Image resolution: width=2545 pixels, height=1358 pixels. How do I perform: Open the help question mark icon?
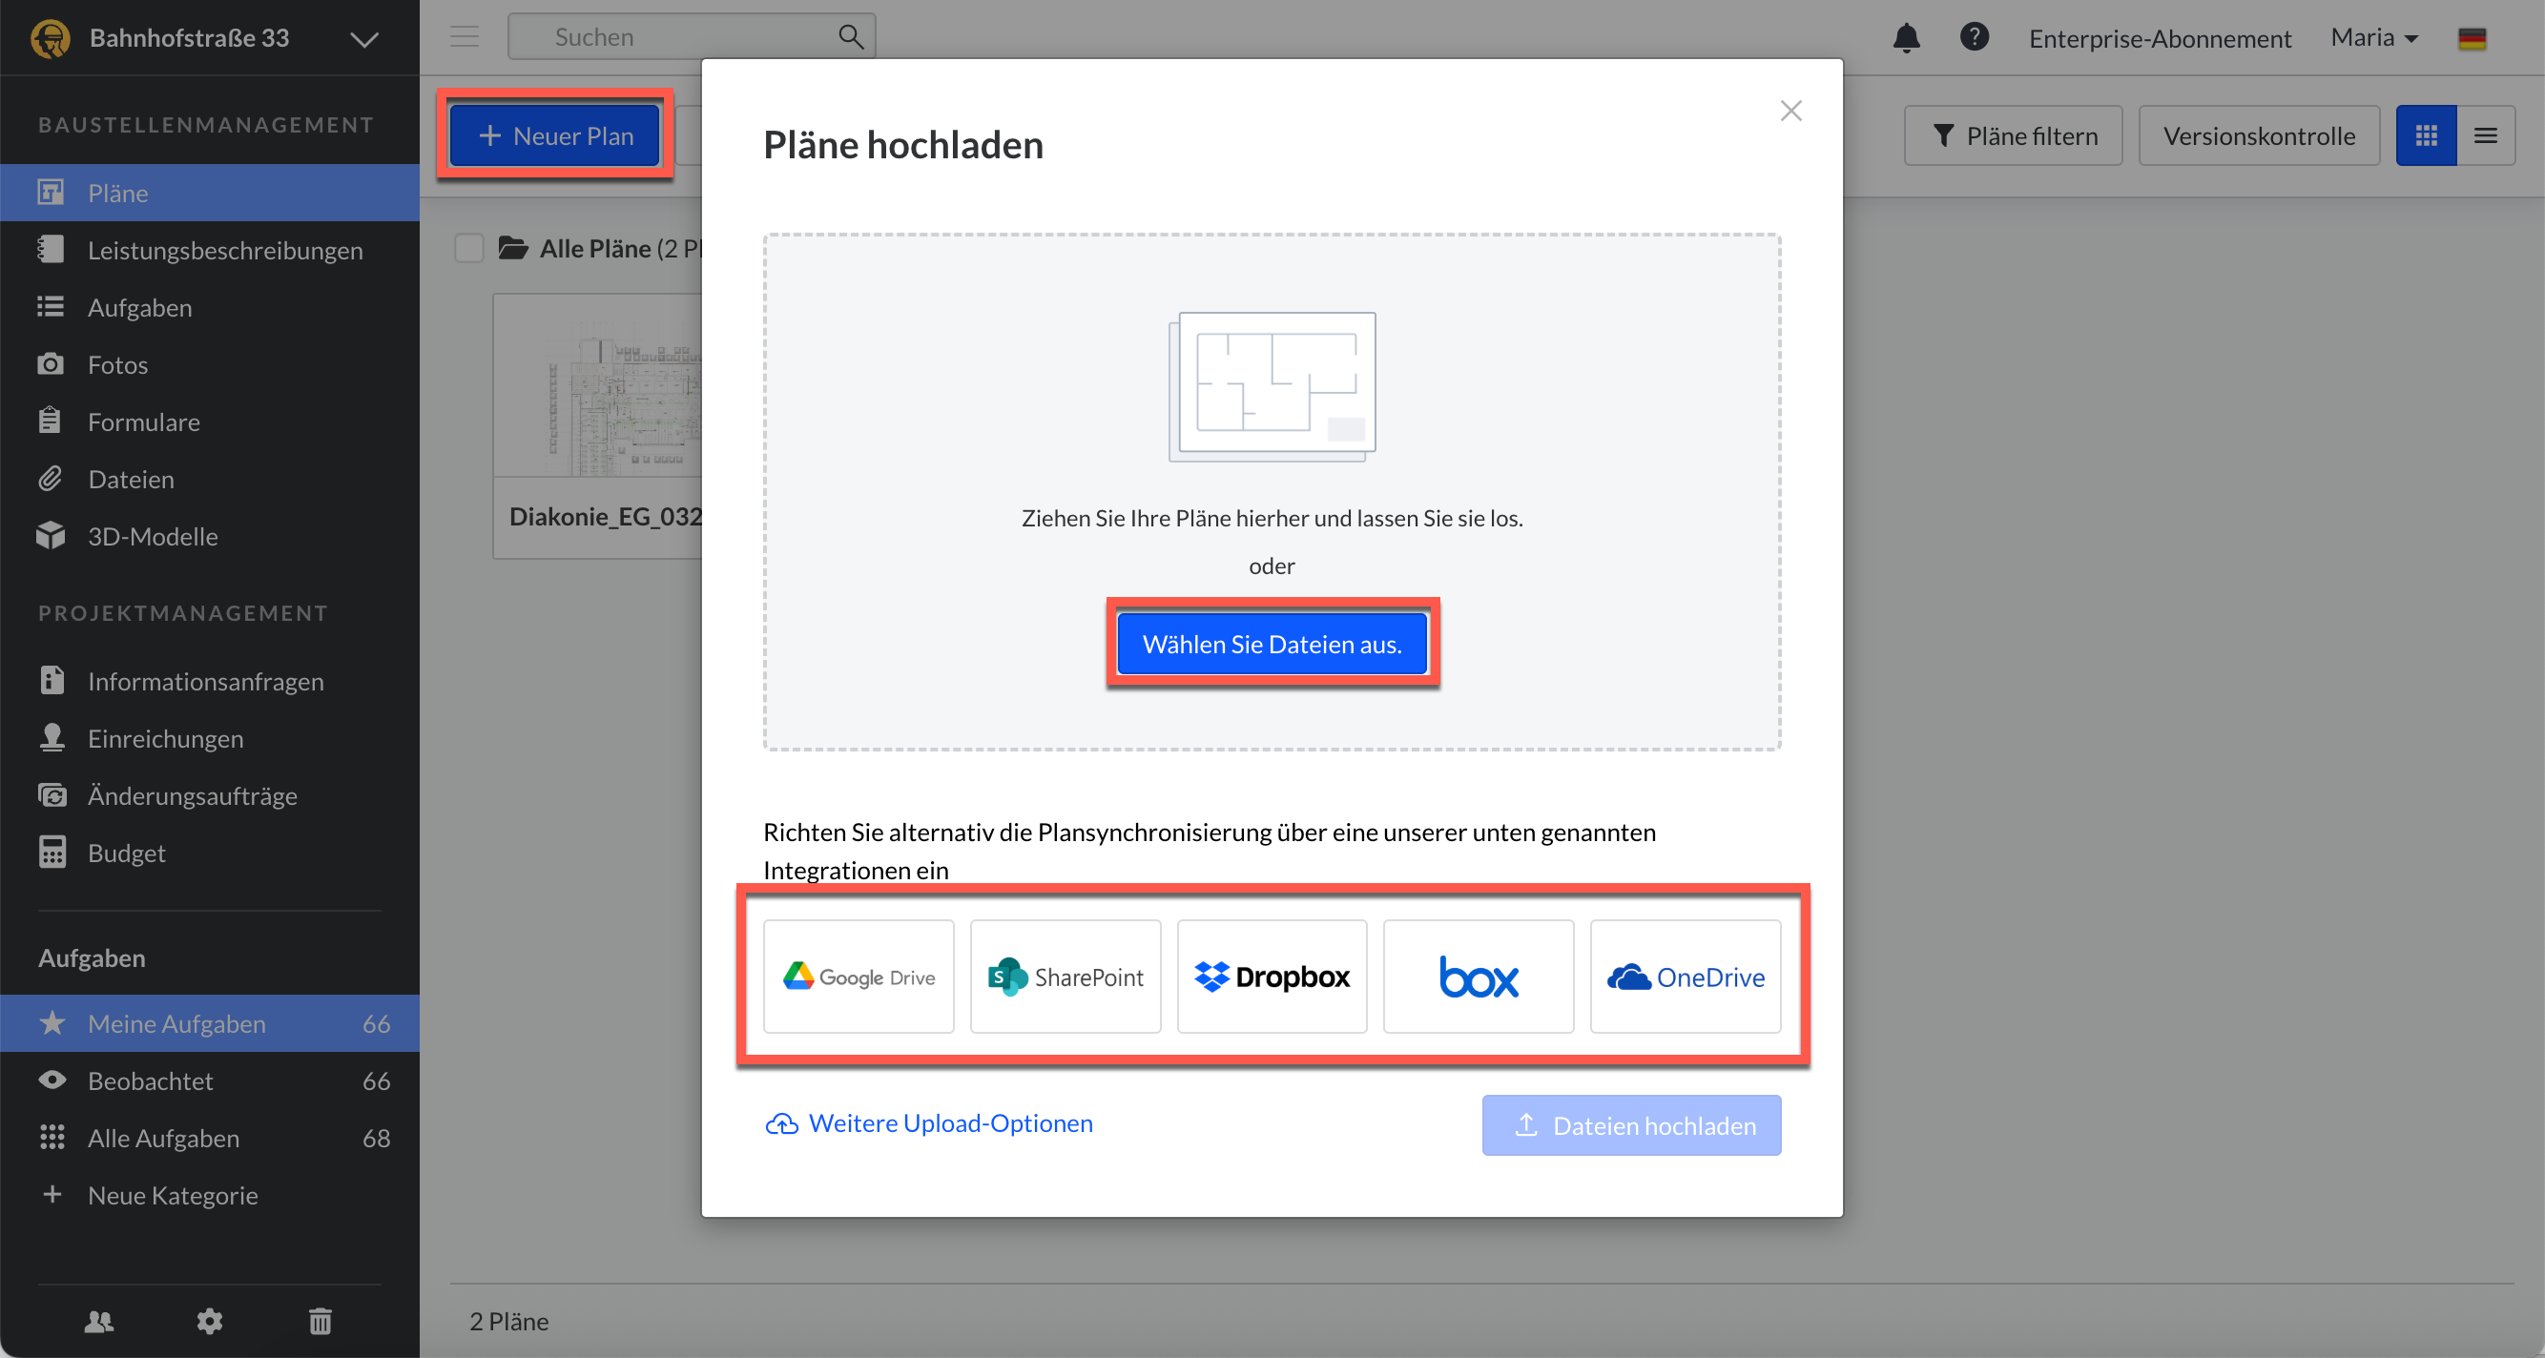point(1973,37)
